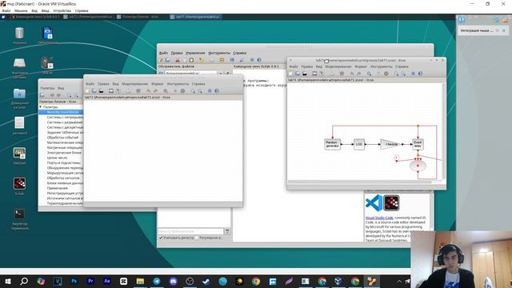Open Домашний каталог desktop folder
Viewport: 512px width, 288px height.
click(19, 94)
